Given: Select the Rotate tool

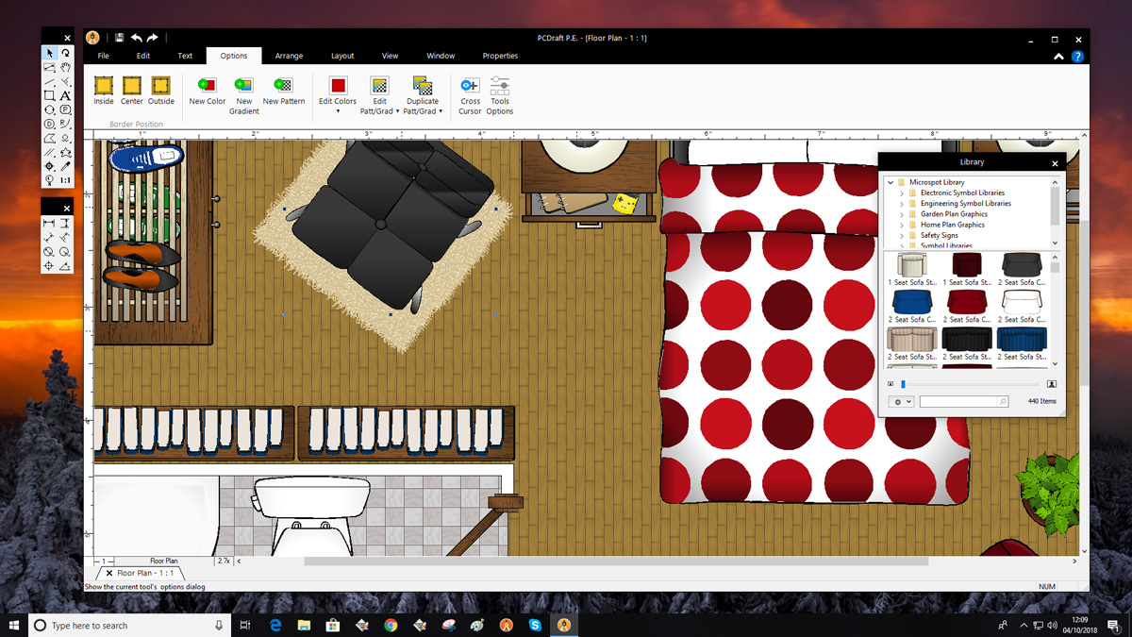Looking at the screenshot, I should (65, 54).
